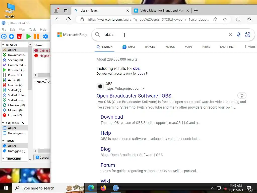Collapse the TAGS section
Image resolution: width=257 pixels, height=193 pixels.
3,140
